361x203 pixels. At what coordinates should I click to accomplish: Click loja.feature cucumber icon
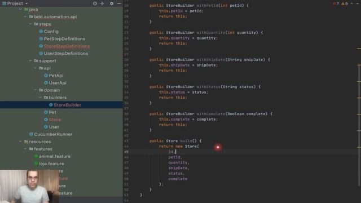coord(36,164)
